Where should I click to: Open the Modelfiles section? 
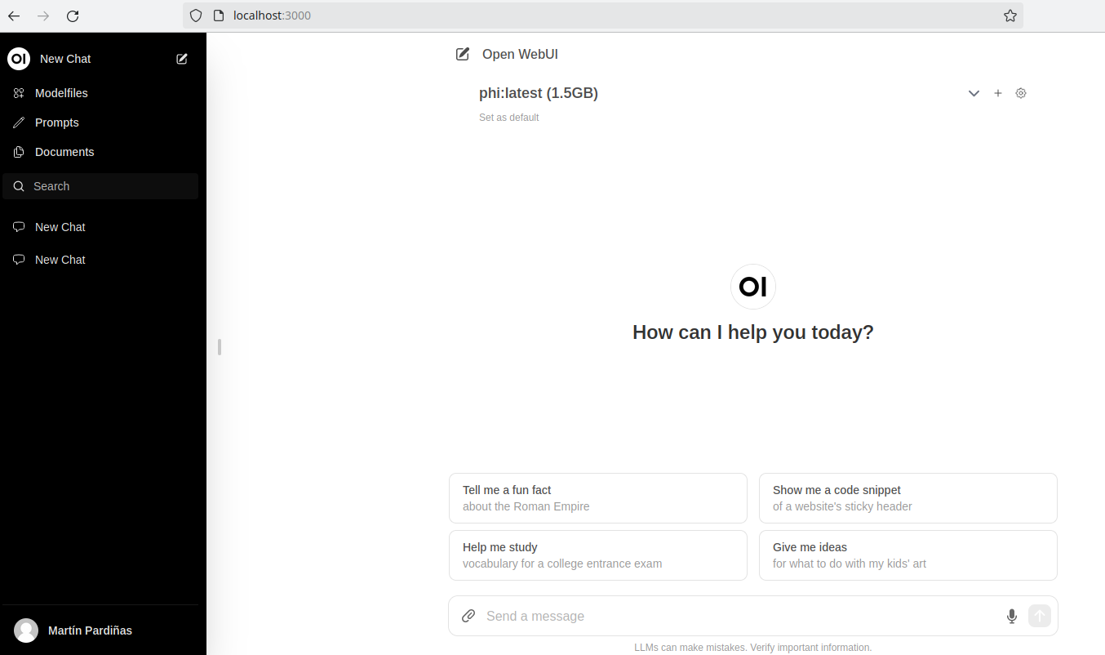tap(61, 93)
